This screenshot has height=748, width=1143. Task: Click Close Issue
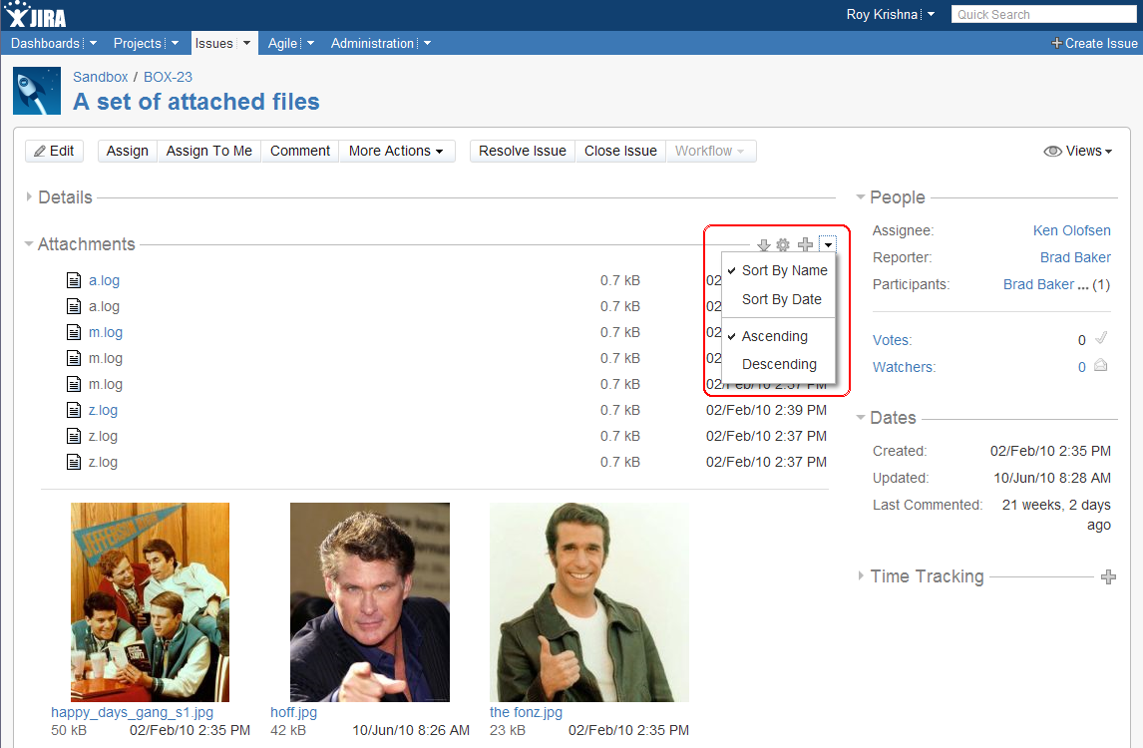pos(620,151)
